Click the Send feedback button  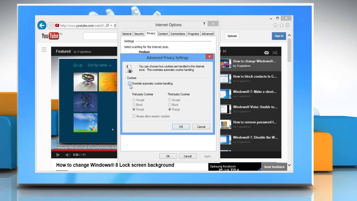[274, 167]
